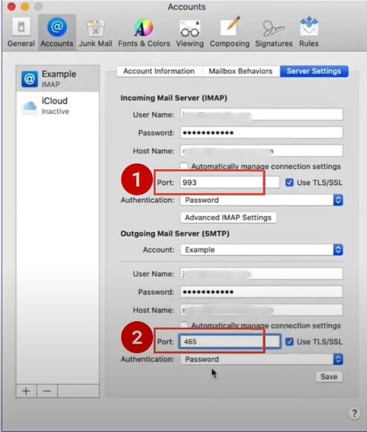Expand the IMAP Authentication dropdown
Viewport: 367px width, 432px height.
[261, 200]
